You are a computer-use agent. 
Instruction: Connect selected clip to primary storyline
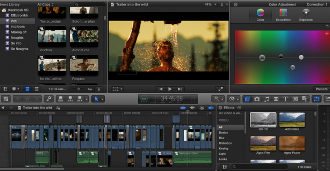61,99
